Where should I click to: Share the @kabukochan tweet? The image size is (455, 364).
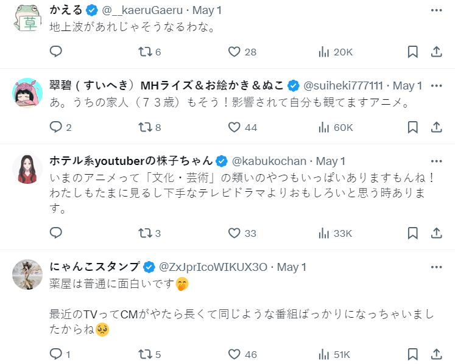[x=436, y=233]
